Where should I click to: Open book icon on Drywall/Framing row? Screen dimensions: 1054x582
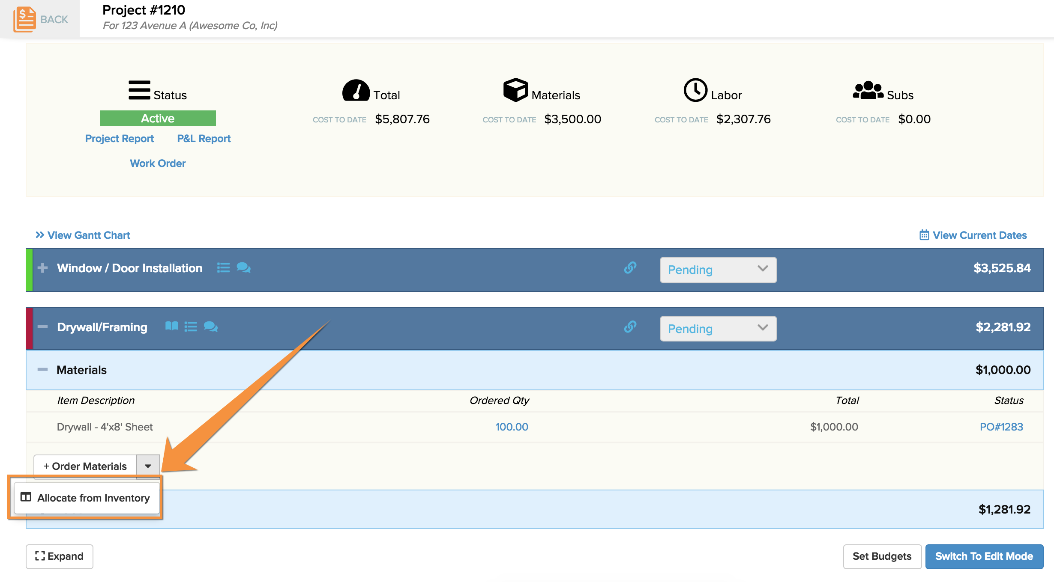click(x=171, y=327)
